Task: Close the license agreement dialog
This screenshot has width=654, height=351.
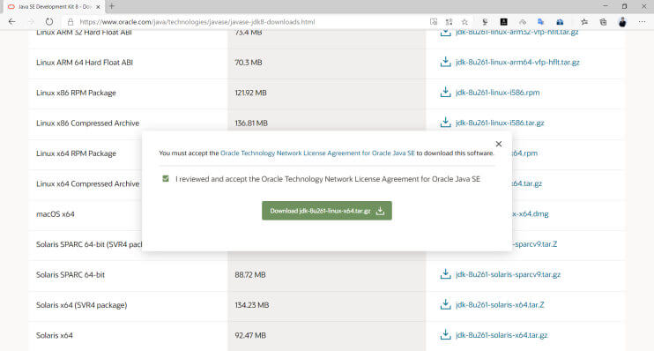Action: (x=498, y=144)
